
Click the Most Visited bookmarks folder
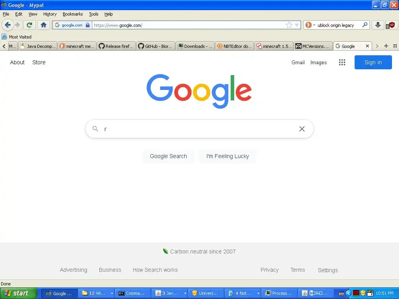tap(16, 37)
